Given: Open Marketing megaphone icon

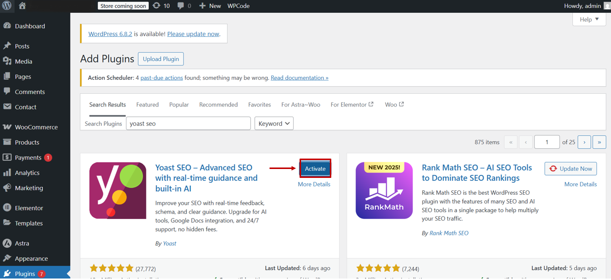Looking at the screenshot, I should (x=7, y=188).
